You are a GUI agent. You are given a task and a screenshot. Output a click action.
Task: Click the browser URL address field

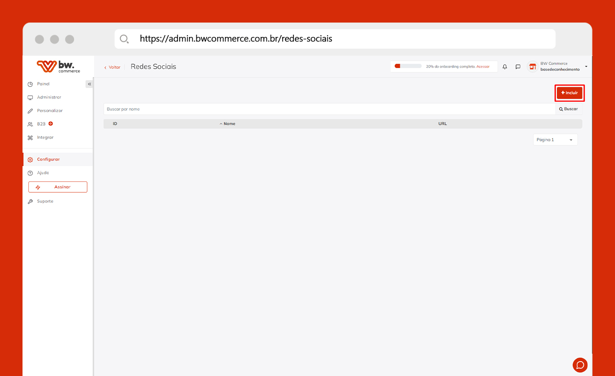[x=335, y=39]
